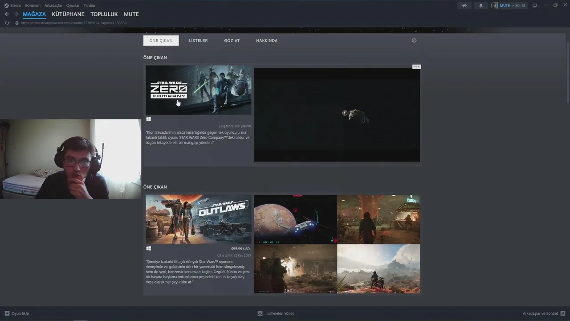Open Star Wars Zero Company capsule image
Screen dimensions: 570x321
point(199,90)
